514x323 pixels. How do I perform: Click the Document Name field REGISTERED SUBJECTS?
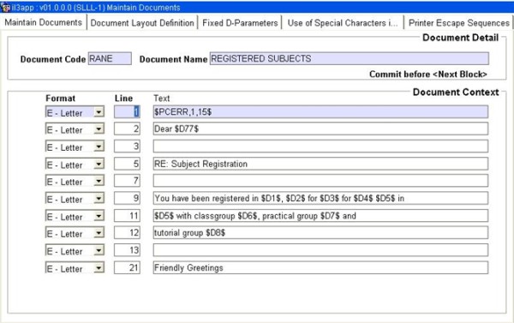click(350, 59)
